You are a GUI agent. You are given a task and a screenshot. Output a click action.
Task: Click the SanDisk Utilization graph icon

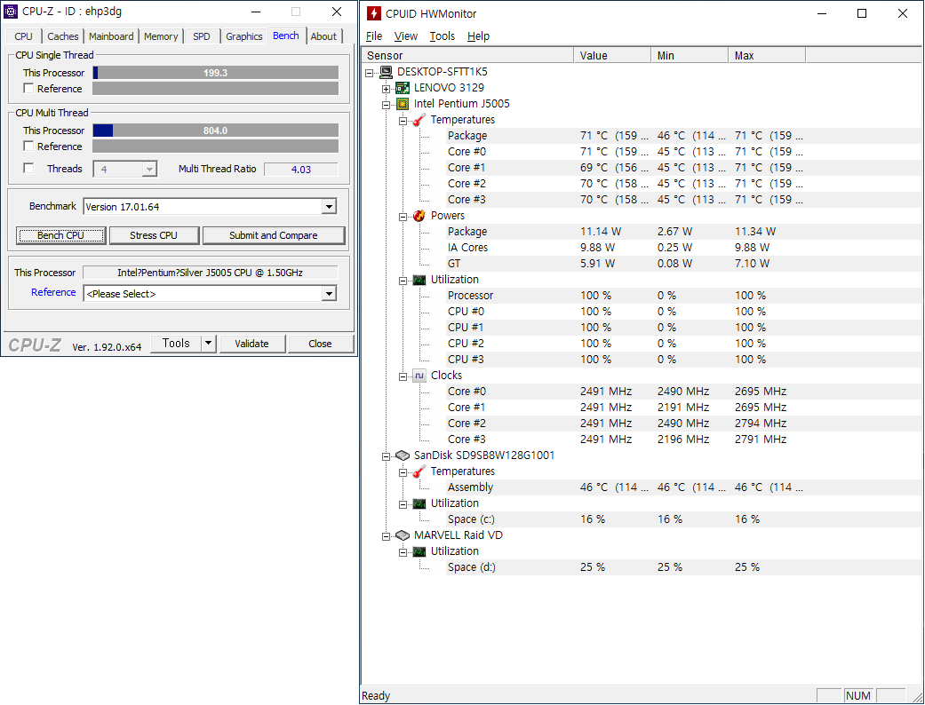coord(419,503)
